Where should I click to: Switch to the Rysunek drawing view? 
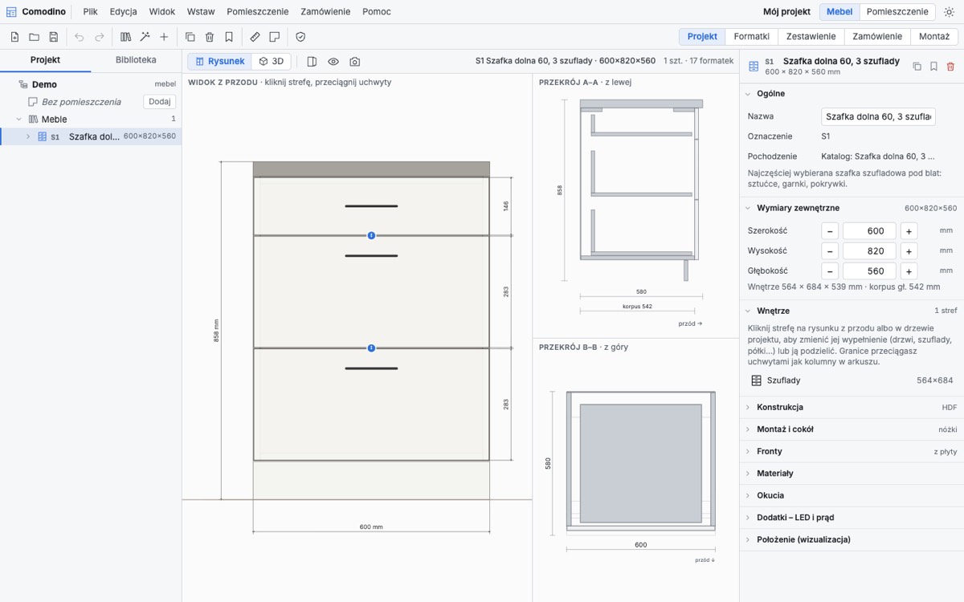[x=220, y=62]
